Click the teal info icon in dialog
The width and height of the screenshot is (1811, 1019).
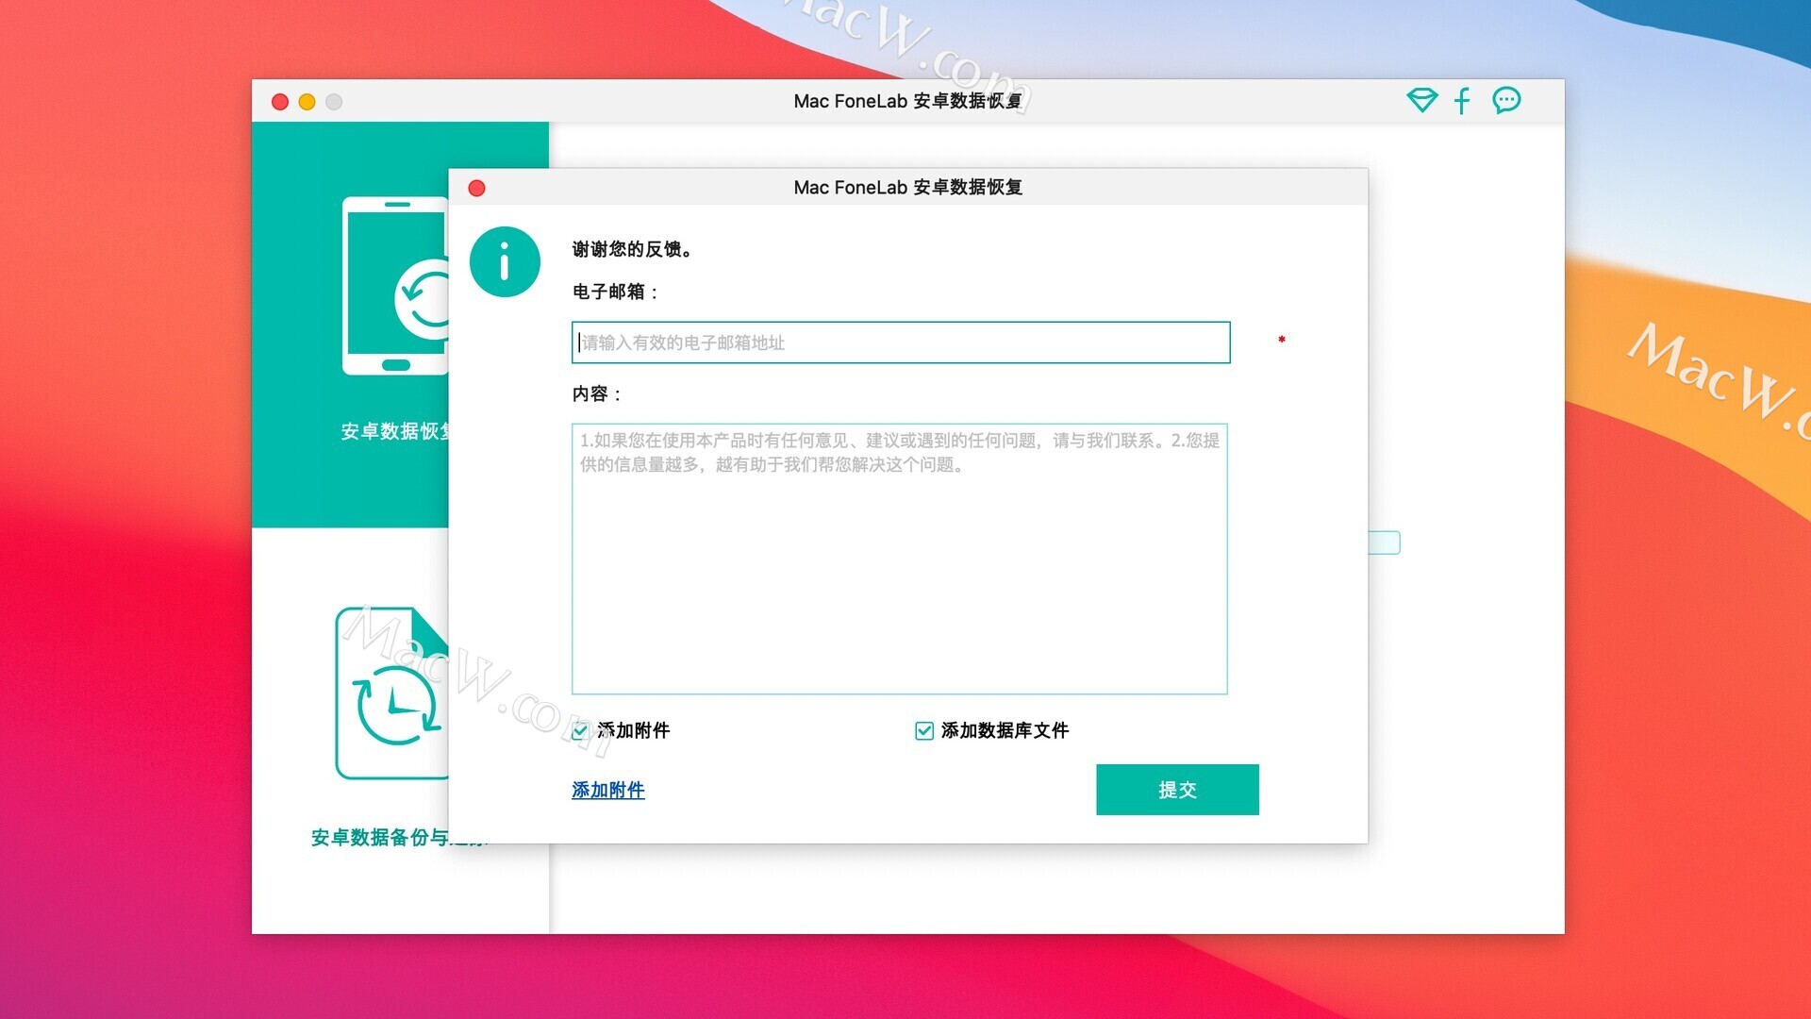(x=505, y=261)
